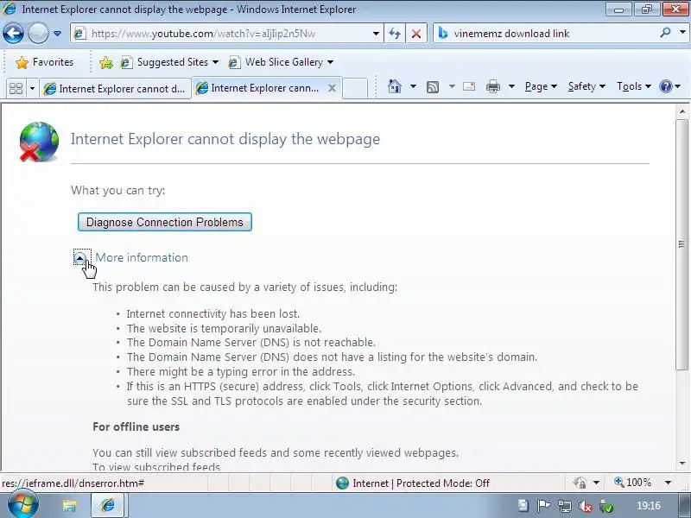
Task: Open the zoom level dropdown arrow
Action: tap(668, 483)
